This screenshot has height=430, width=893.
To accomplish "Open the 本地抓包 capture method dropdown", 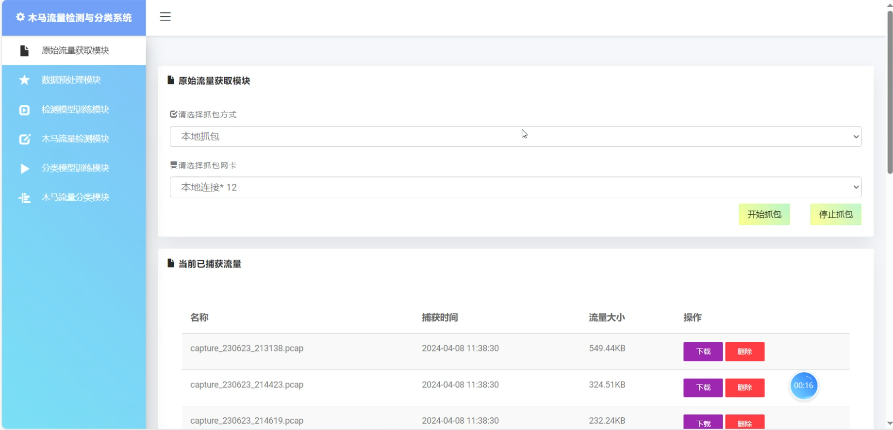I will (x=515, y=137).
